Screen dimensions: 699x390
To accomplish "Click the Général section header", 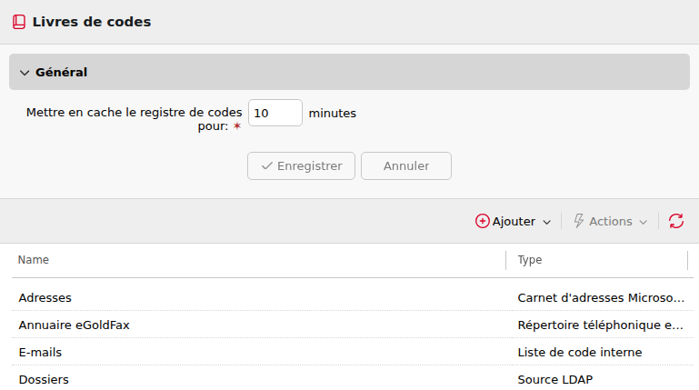I will 349,72.
